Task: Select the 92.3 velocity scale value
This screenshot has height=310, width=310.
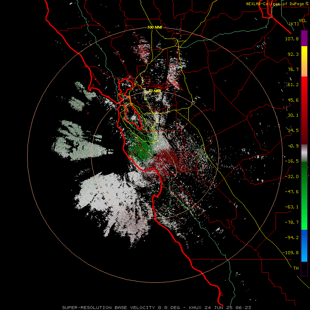Action: 293,54
